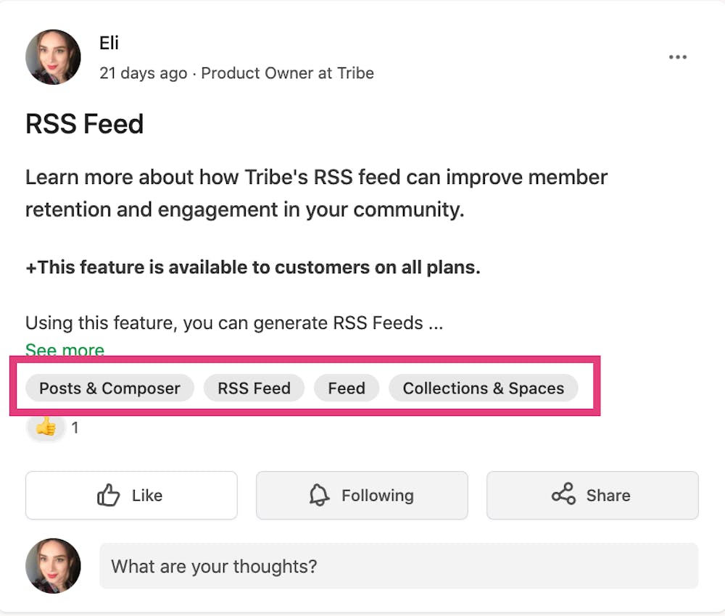Screen dimensions: 725x616
Task: Open the RSS Feed post title
Action: pos(84,124)
